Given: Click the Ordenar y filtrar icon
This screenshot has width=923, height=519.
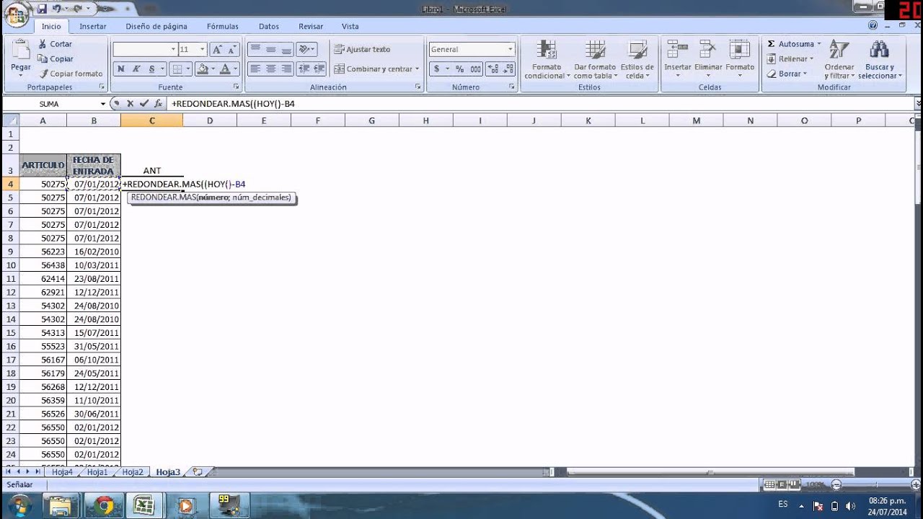Looking at the screenshot, I should 839,50.
